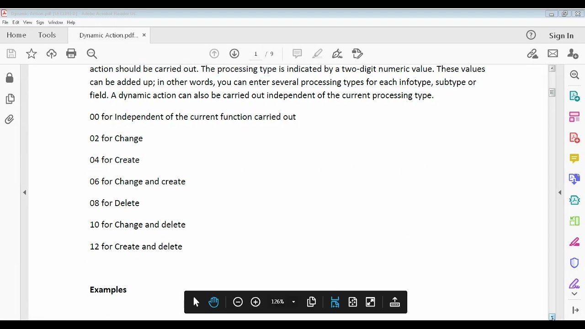The height and width of the screenshot is (329, 585).
Task: Toggle scrolling page display mode
Action: point(335,302)
